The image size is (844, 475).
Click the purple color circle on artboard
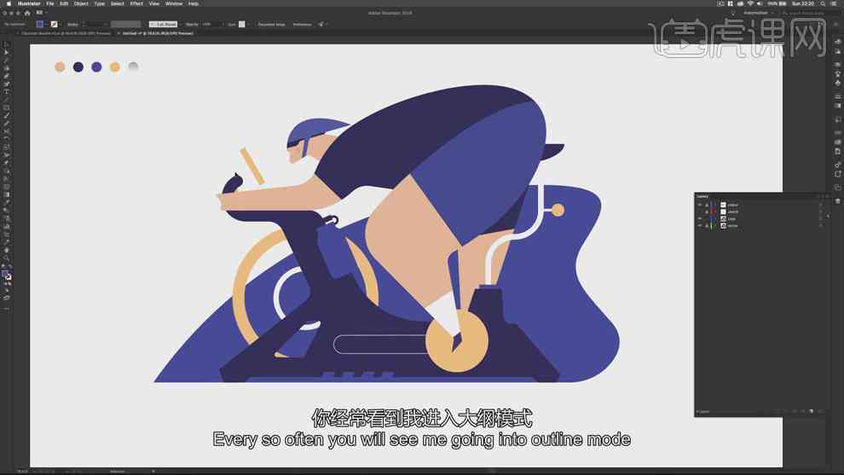96,67
